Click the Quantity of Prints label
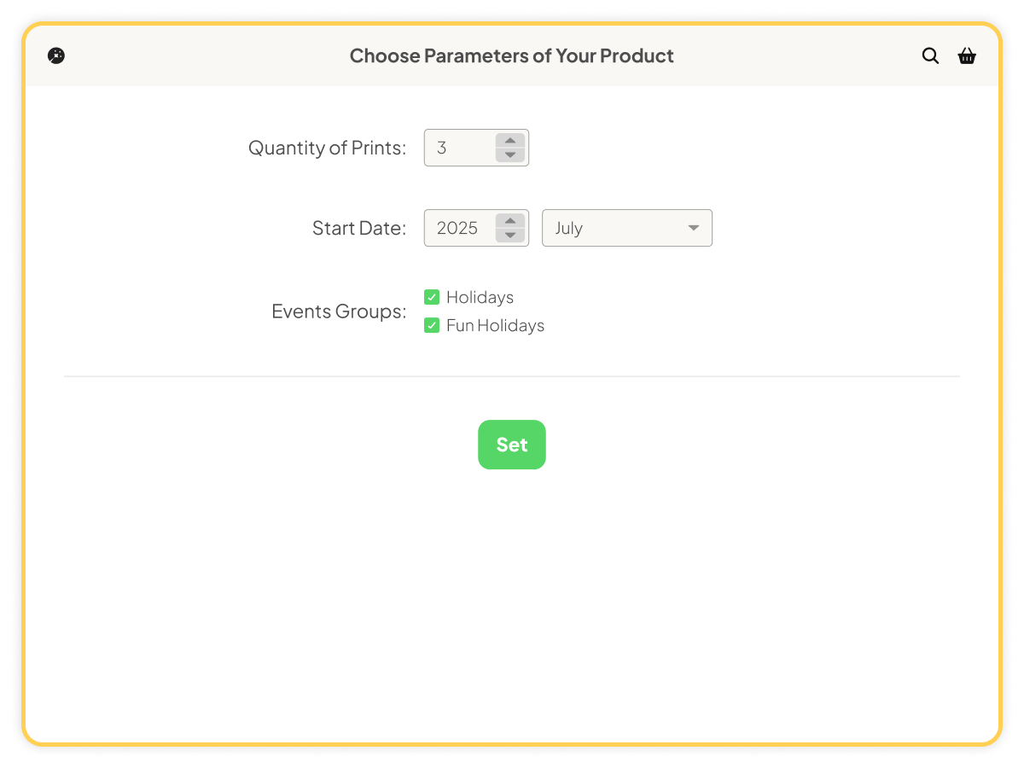Screen dimensions: 1024x768 (328, 148)
